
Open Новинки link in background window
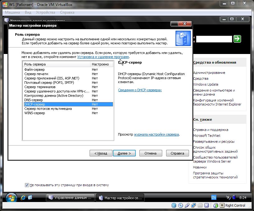(x=200, y=167)
